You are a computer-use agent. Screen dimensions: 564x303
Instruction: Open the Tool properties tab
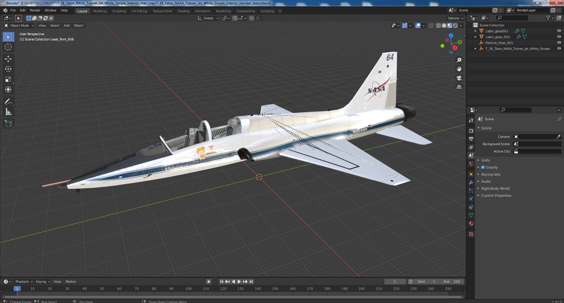[471, 120]
